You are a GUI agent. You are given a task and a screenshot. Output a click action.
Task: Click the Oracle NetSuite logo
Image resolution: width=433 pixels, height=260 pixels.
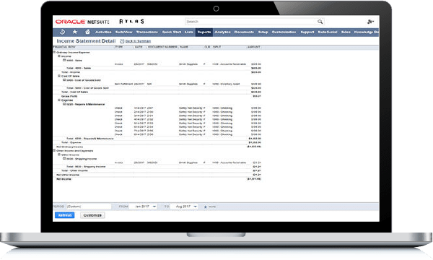[x=82, y=22]
